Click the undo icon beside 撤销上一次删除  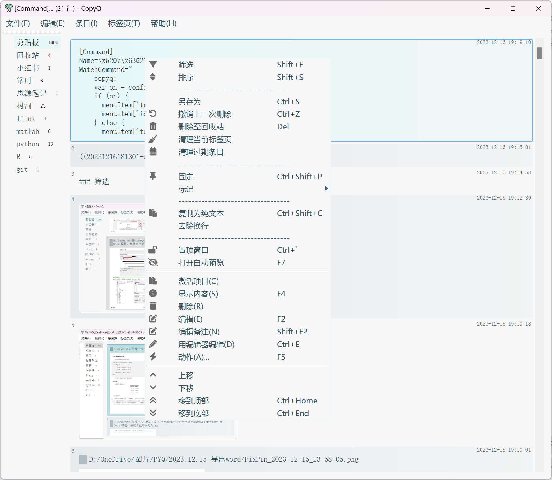[153, 114]
